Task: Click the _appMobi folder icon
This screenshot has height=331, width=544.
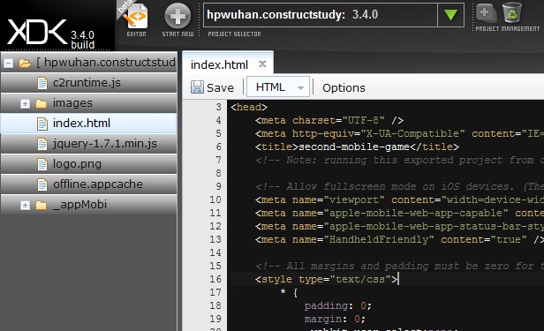Action: (x=41, y=205)
